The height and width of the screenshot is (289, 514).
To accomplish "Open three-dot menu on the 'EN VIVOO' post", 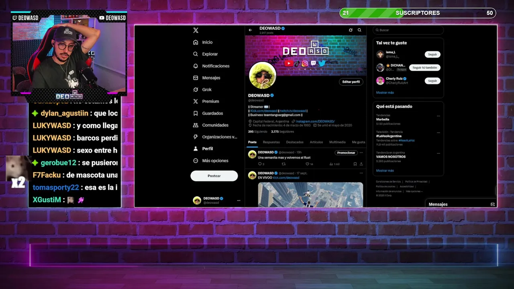I will point(361,173).
